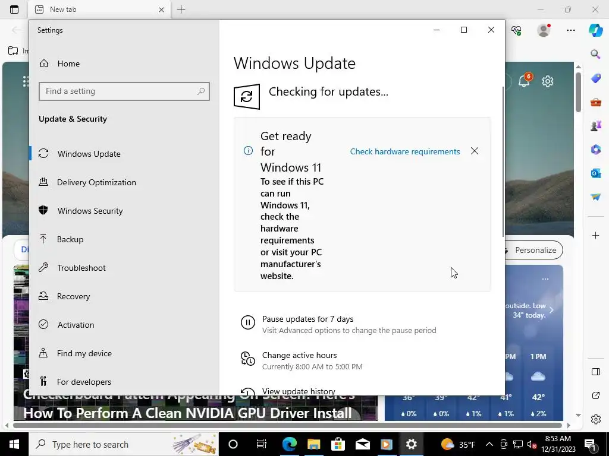Image resolution: width=609 pixels, height=456 pixels.
Task: Open Edge tab actions menu icon
Action: pyautogui.click(x=14, y=9)
